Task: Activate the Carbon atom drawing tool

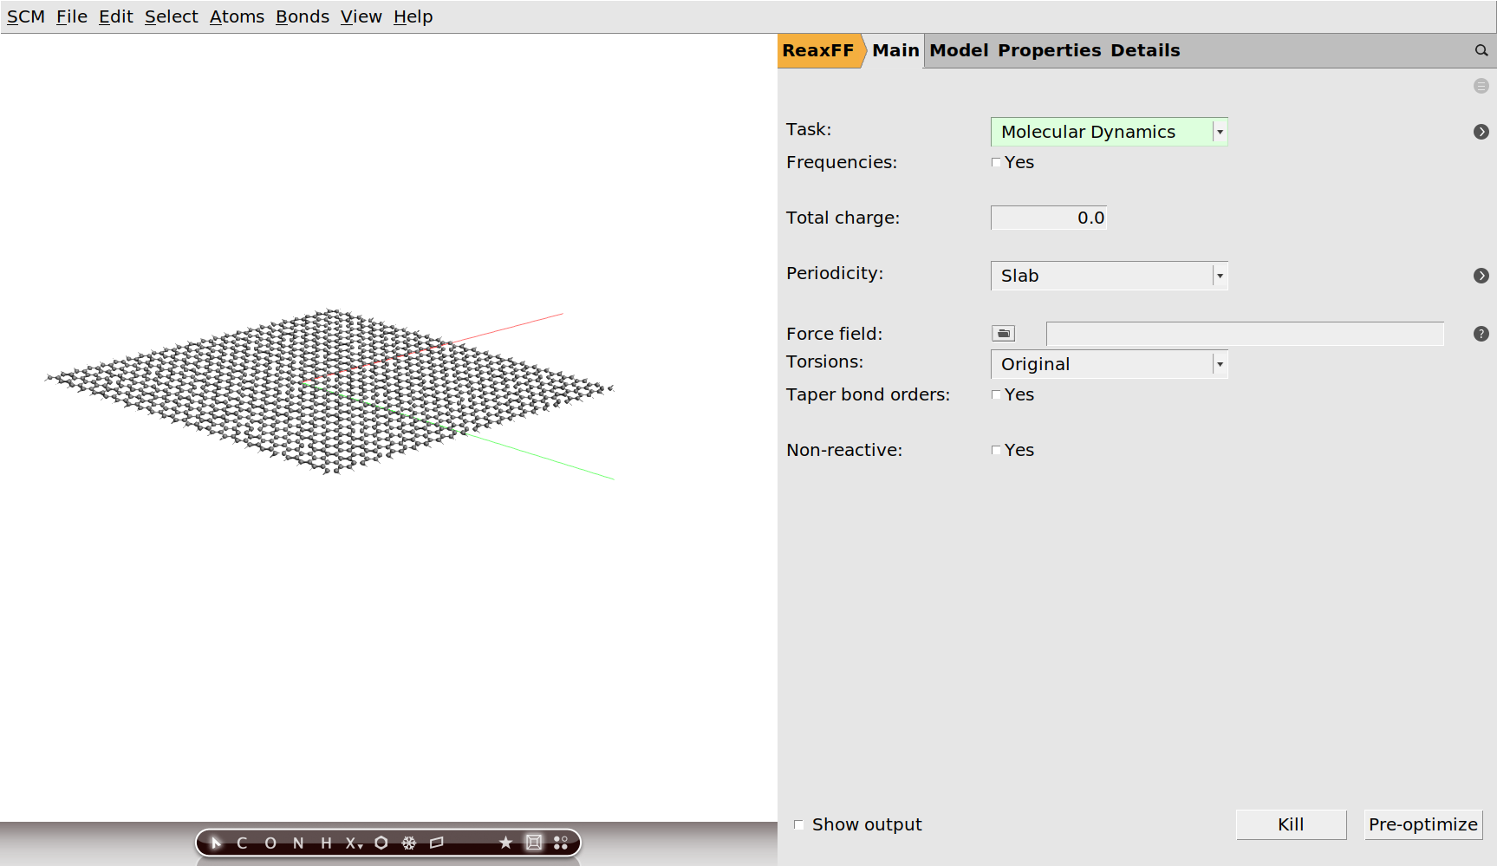Action: coord(242,842)
